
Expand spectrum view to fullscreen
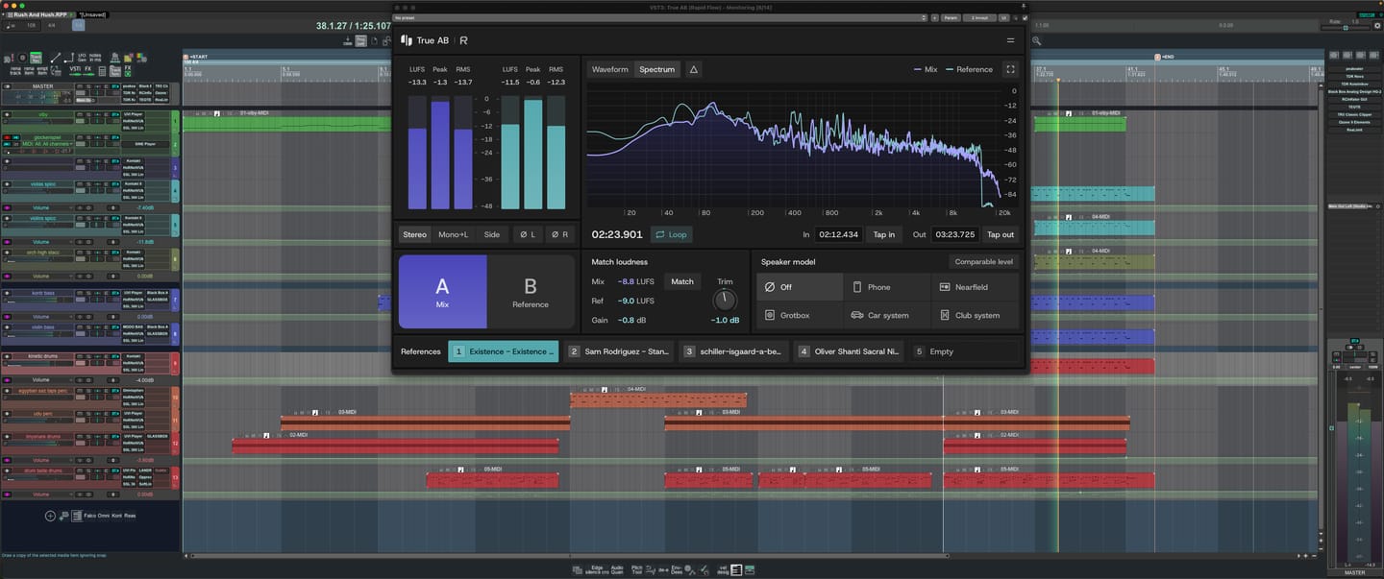point(1010,69)
